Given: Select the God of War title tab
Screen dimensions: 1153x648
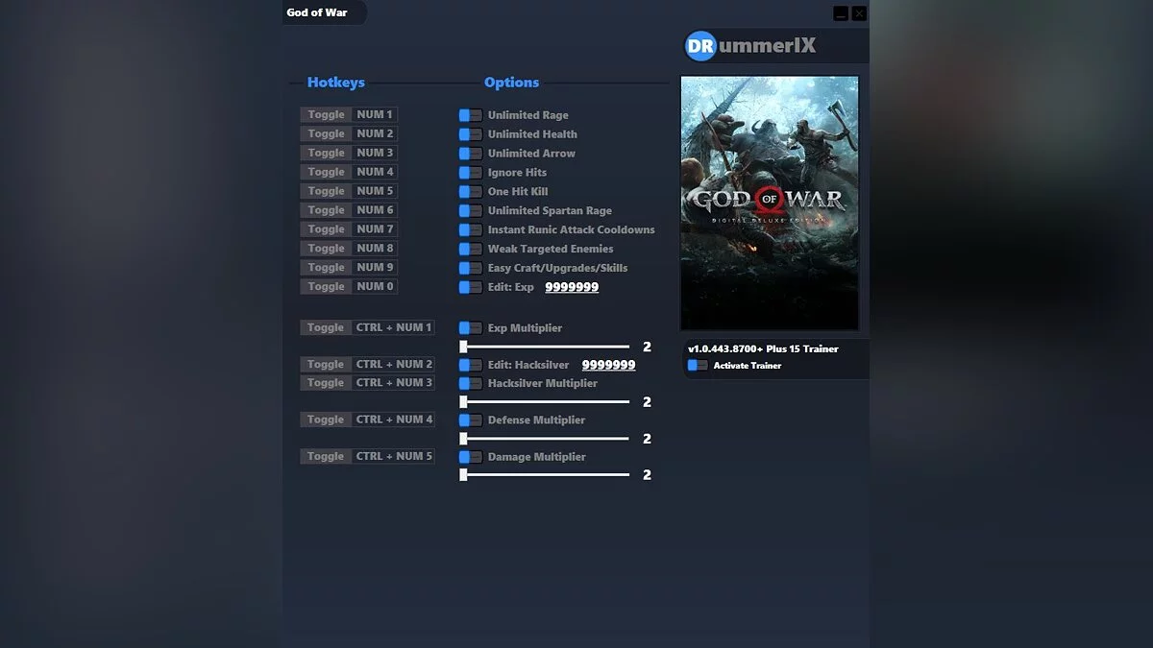Looking at the screenshot, I should tap(323, 13).
